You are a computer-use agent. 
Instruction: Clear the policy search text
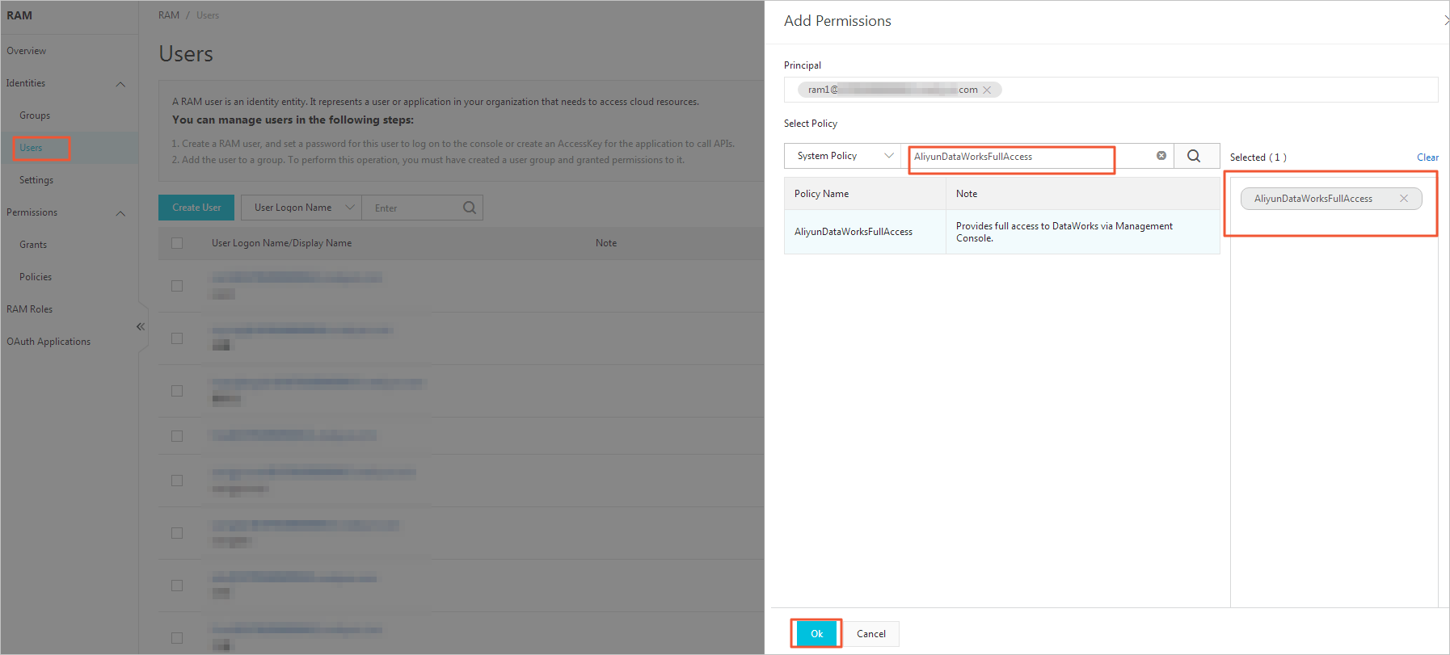[1161, 156]
